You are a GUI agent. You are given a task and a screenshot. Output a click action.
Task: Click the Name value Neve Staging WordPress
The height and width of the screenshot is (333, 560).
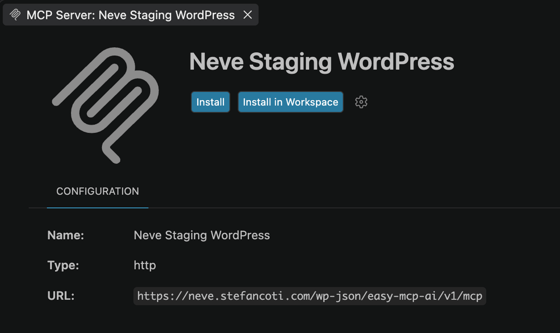coord(202,235)
